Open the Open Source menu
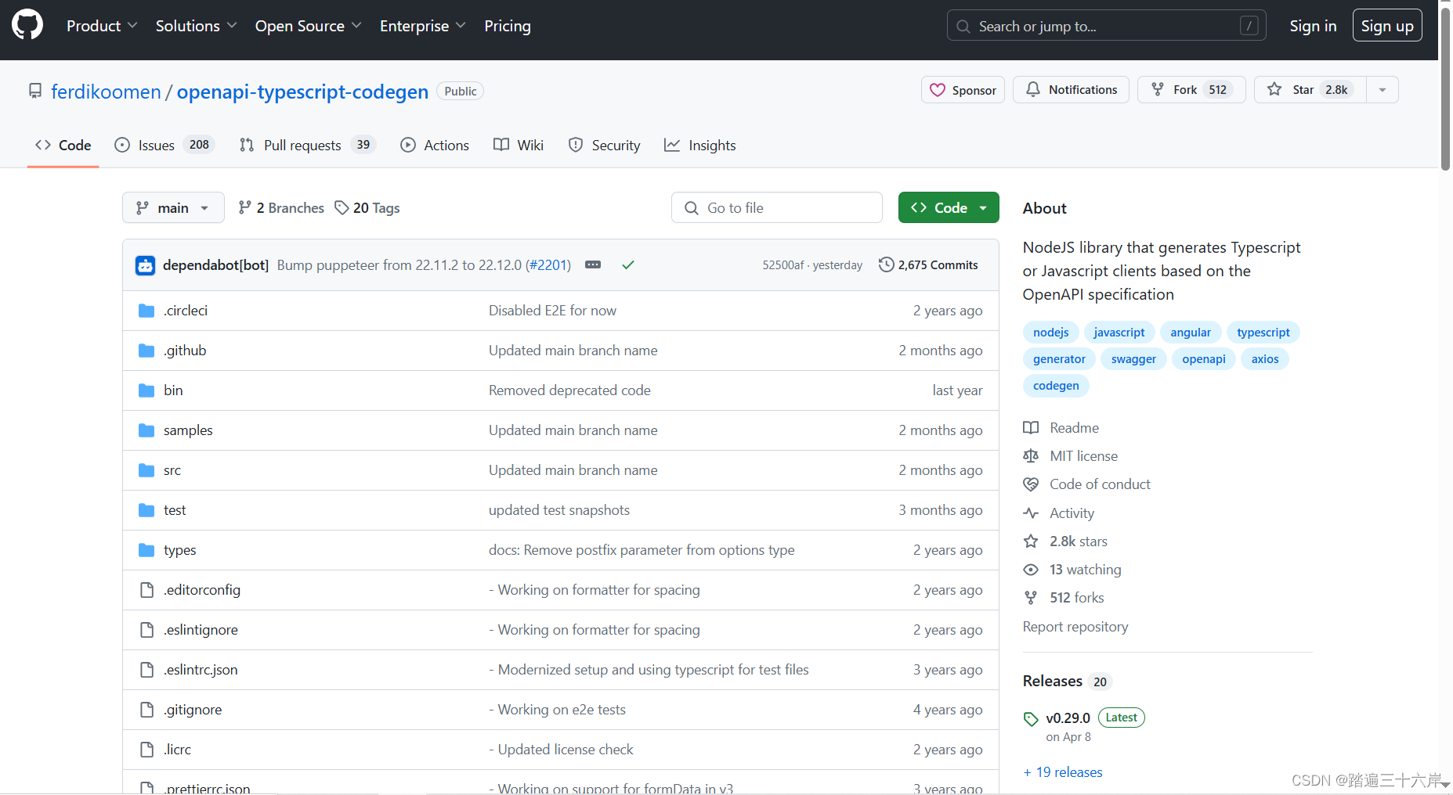This screenshot has width=1453, height=795. coord(307,25)
